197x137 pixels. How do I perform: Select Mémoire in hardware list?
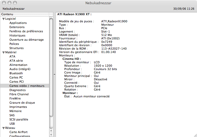15,111
